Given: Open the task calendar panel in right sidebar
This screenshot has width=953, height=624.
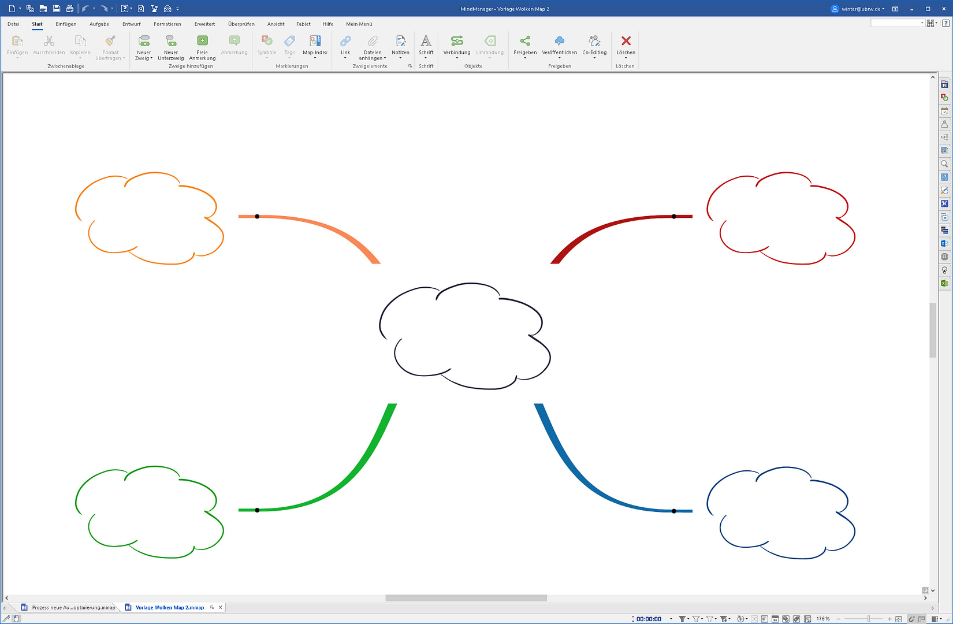Looking at the screenshot, I should (x=944, y=111).
